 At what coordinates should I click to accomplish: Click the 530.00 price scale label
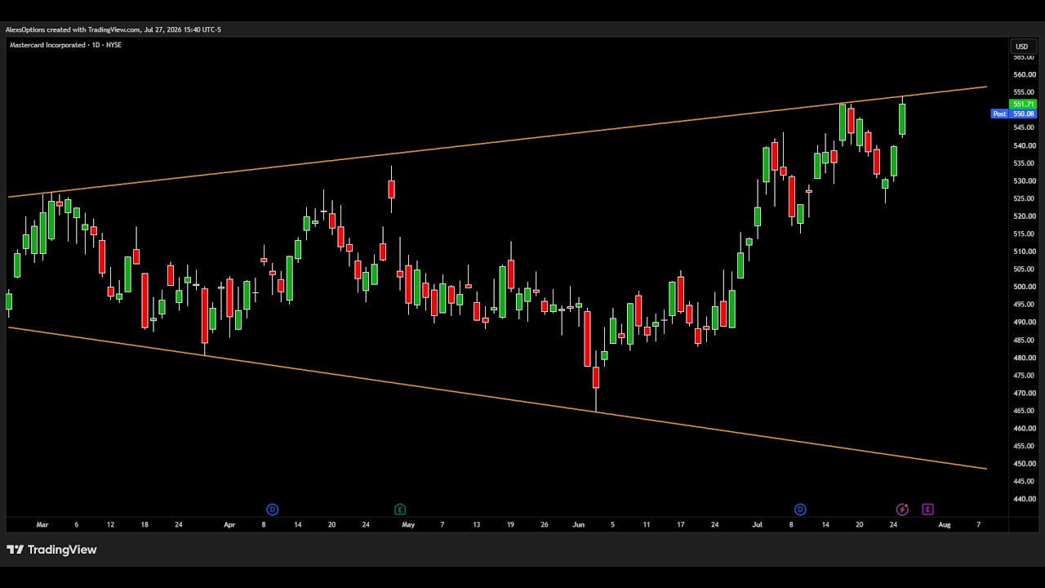[1024, 181]
